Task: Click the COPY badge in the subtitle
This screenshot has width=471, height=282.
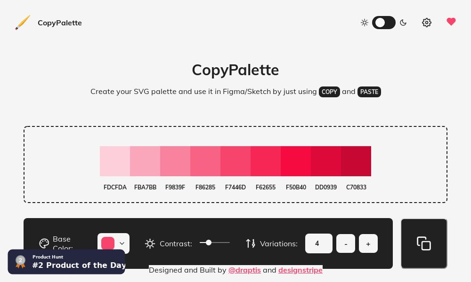Action: (x=329, y=92)
